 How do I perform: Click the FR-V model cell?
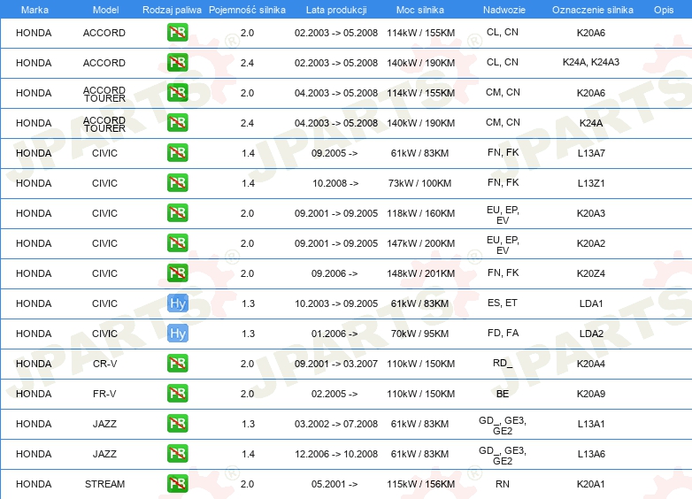pos(104,394)
